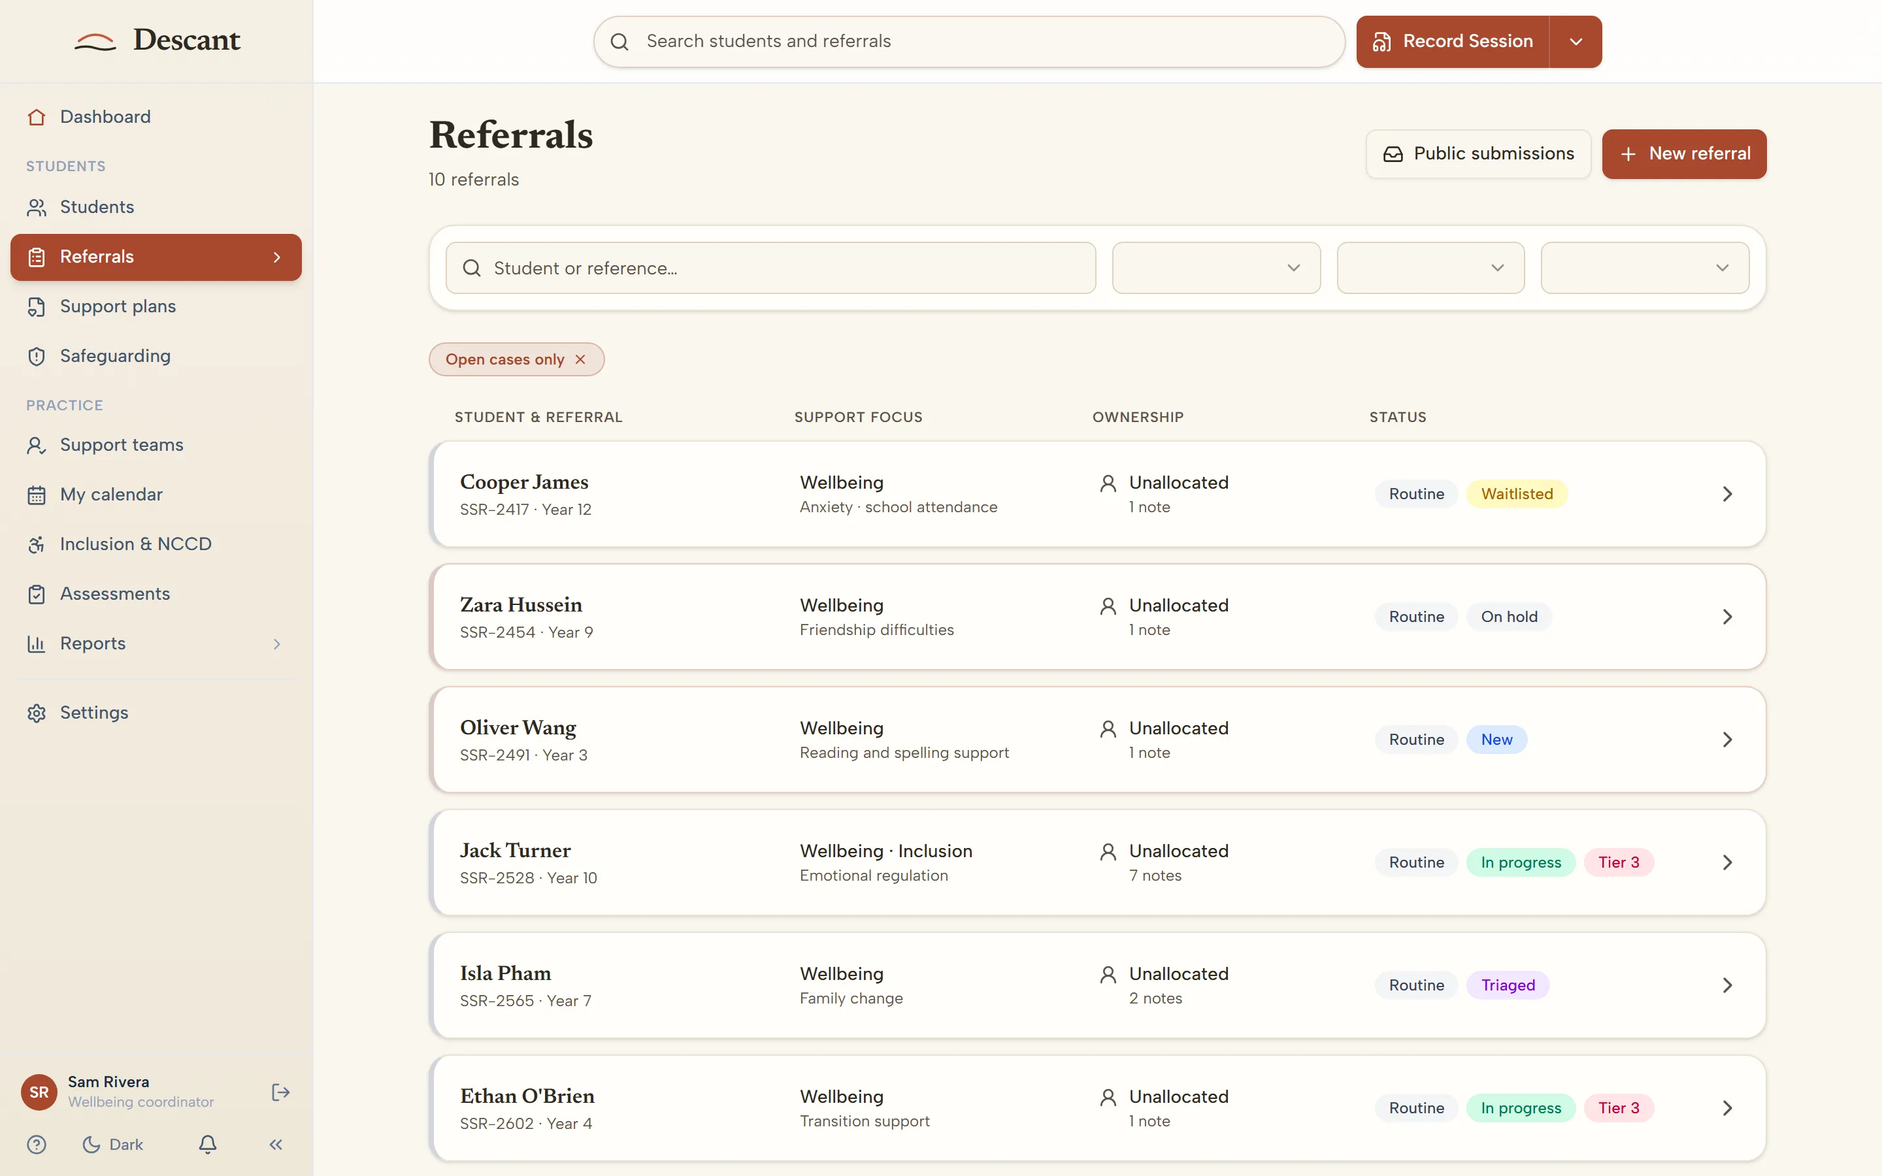Click the New status badge
This screenshot has width=1882, height=1176.
click(x=1496, y=740)
